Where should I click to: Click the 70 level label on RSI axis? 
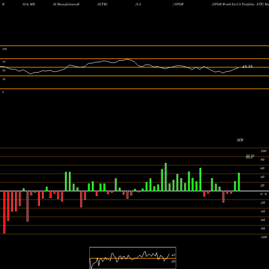click(4, 62)
